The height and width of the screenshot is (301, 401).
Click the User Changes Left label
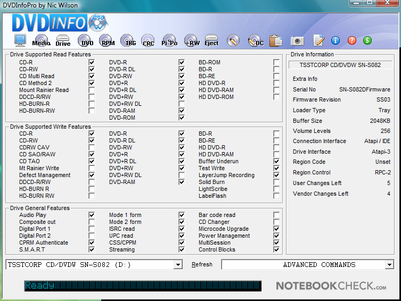[317, 183]
